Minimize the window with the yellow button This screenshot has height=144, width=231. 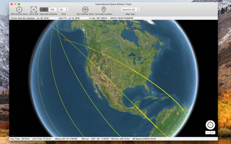(x=15, y=4)
